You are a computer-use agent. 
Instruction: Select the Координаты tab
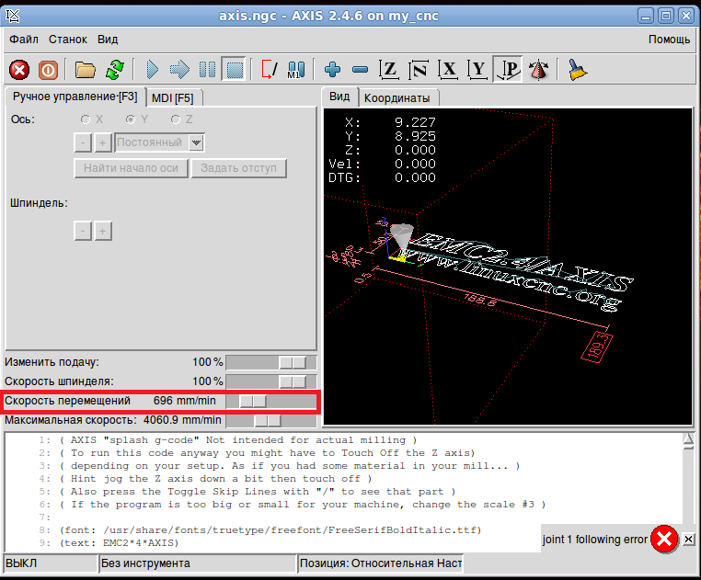397,98
